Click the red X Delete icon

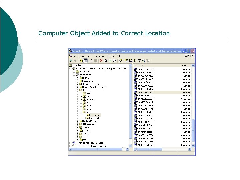(x=101, y=61)
